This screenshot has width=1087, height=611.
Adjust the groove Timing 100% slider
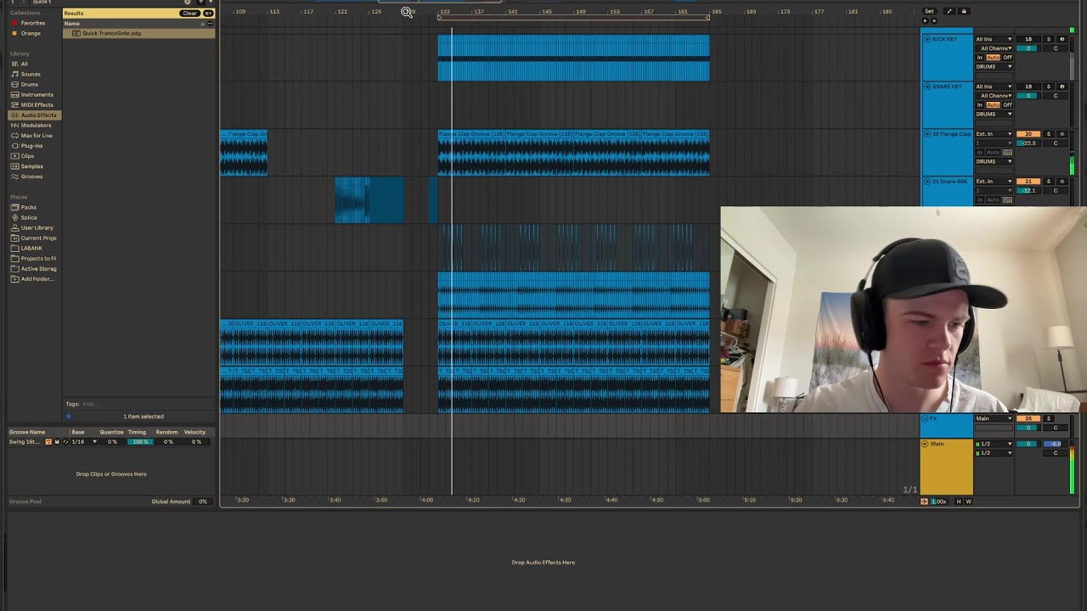[140, 442]
